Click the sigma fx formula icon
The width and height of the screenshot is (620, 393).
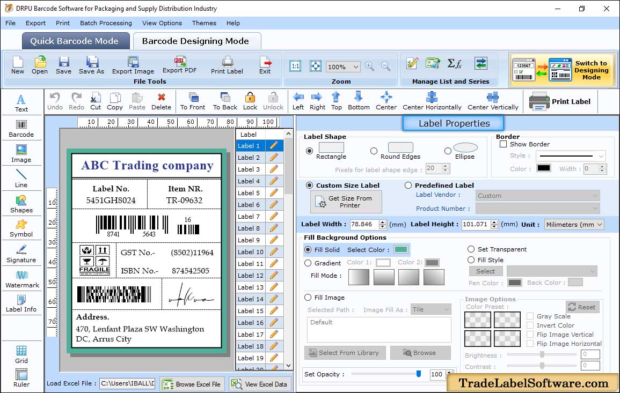pyautogui.click(x=454, y=64)
